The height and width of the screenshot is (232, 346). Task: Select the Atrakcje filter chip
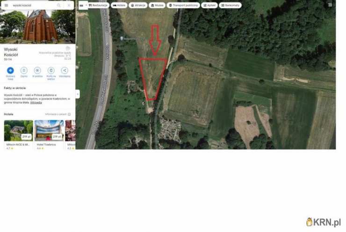(138, 5)
